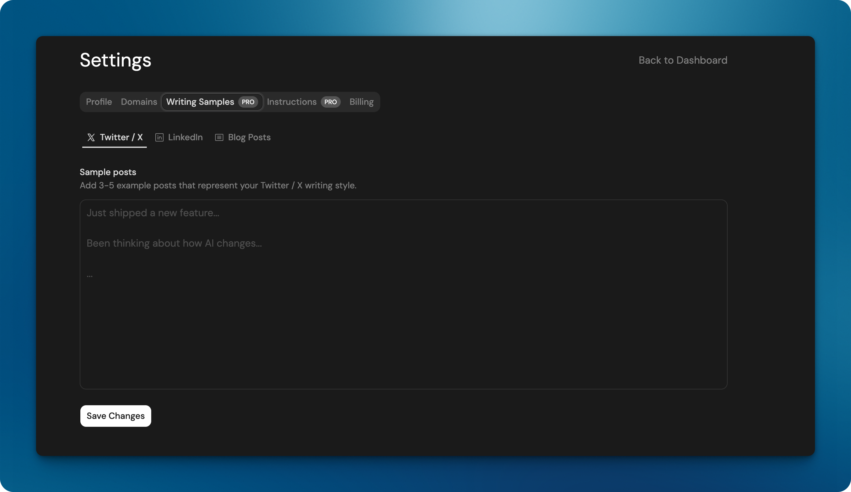The image size is (851, 492).
Task: Open the Billing tab
Action: pos(361,102)
